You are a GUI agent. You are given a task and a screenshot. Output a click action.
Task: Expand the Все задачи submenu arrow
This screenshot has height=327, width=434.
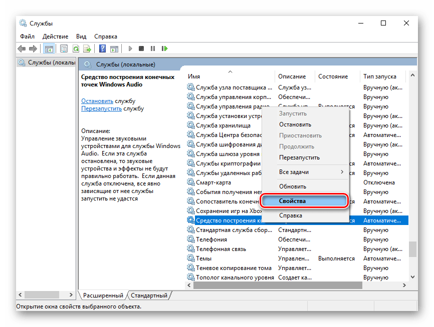(x=342, y=172)
